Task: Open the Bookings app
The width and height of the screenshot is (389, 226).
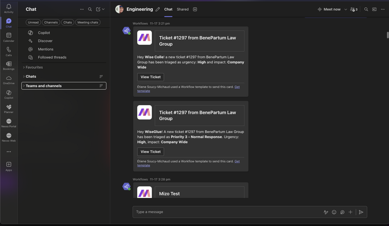Action: 9,66
